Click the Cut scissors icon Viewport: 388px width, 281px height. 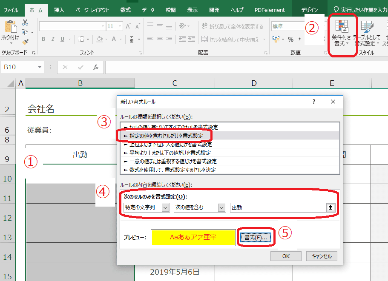point(25,23)
